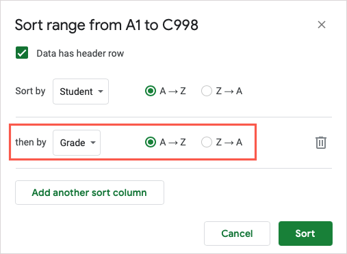The width and height of the screenshot is (347, 254).
Task: Click the 'Data has header row' label
Action: click(80, 53)
